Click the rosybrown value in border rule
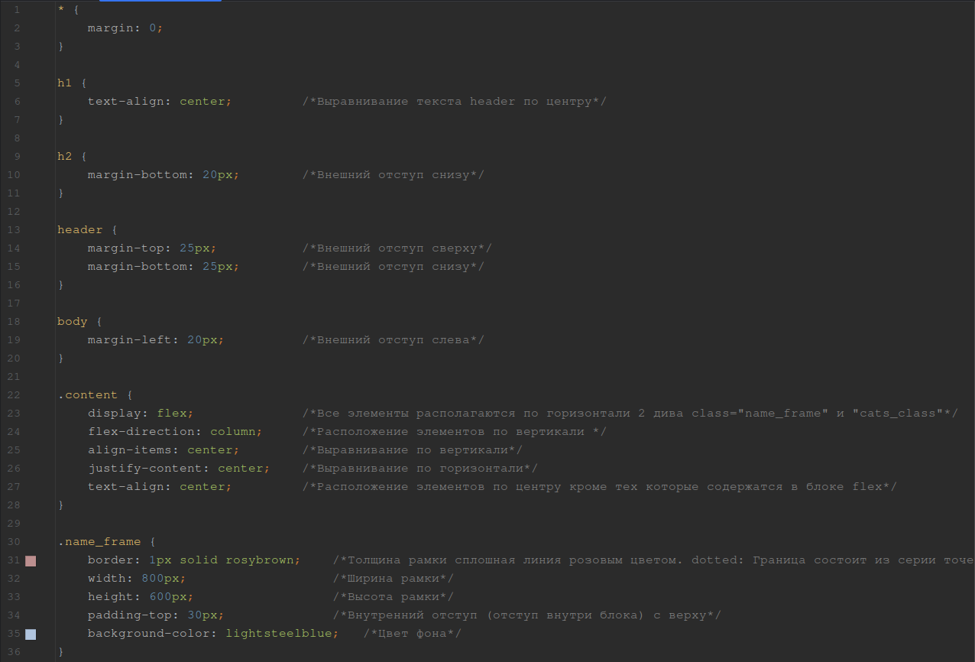The image size is (975, 662). tap(260, 560)
